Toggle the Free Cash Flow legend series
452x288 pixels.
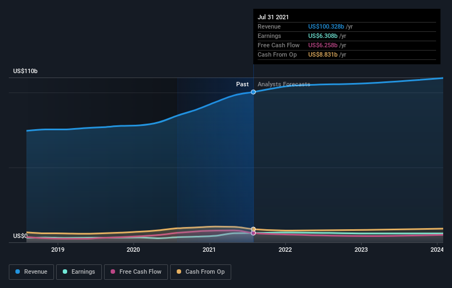pos(136,272)
